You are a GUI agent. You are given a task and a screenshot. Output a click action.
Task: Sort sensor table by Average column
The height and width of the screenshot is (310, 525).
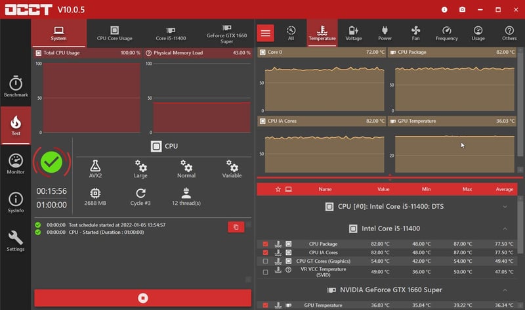pyautogui.click(x=505, y=189)
